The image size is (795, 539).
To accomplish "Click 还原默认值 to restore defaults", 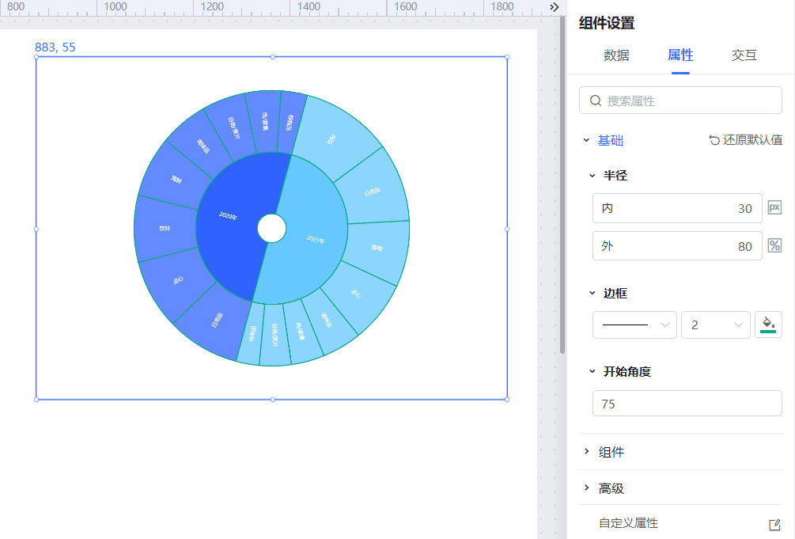I will 752,140.
